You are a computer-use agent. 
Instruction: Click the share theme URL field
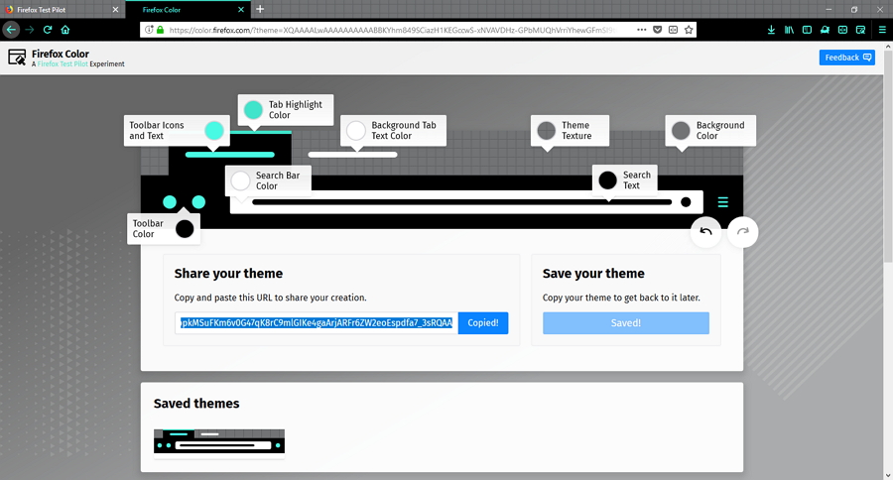click(x=317, y=323)
